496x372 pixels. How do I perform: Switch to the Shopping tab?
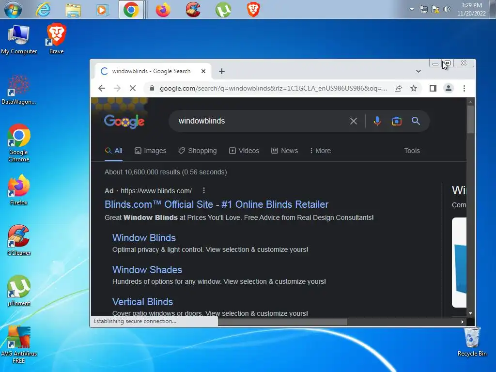(198, 151)
